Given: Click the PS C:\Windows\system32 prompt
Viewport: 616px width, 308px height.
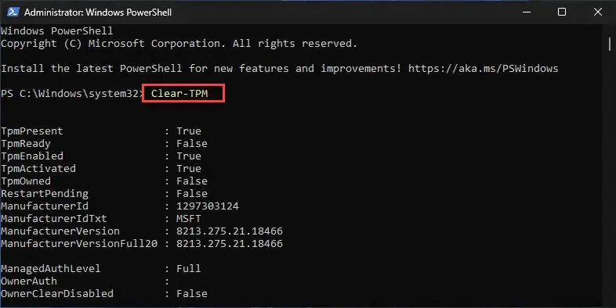Looking at the screenshot, I should tap(72, 94).
